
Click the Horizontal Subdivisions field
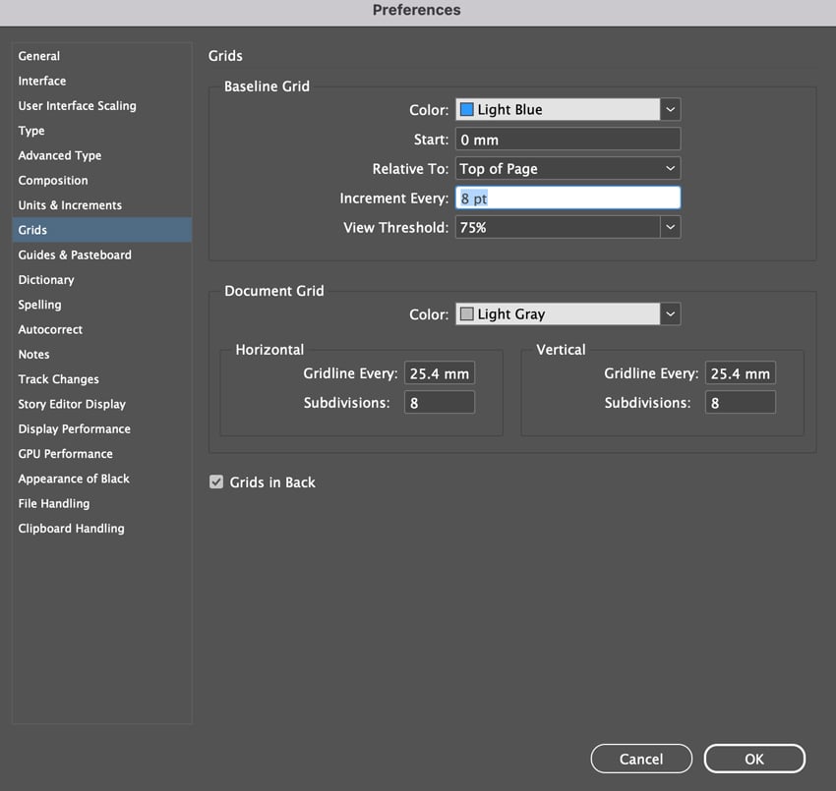pos(439,403)
